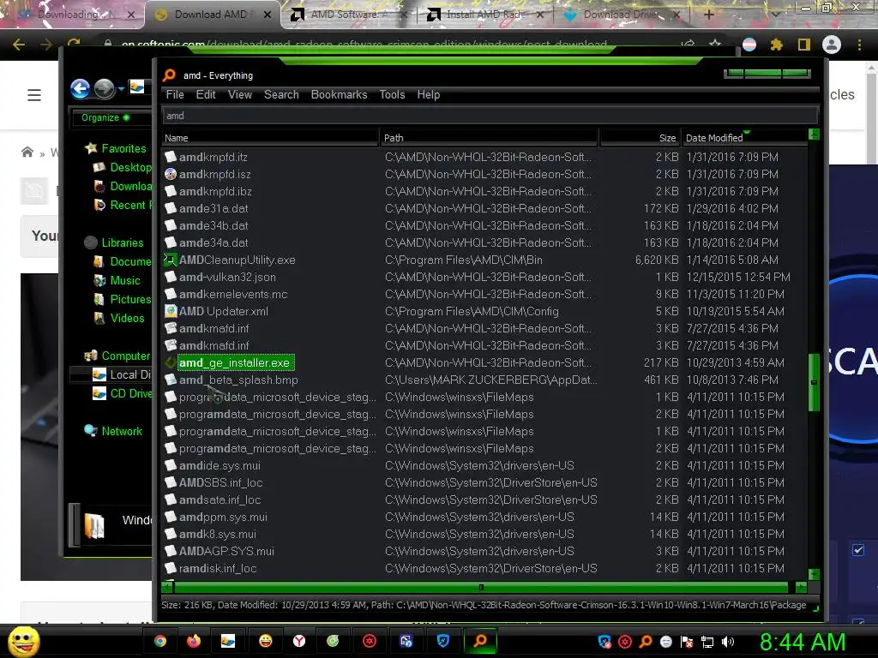Select the amde31a.dat file

coord(213,208)
